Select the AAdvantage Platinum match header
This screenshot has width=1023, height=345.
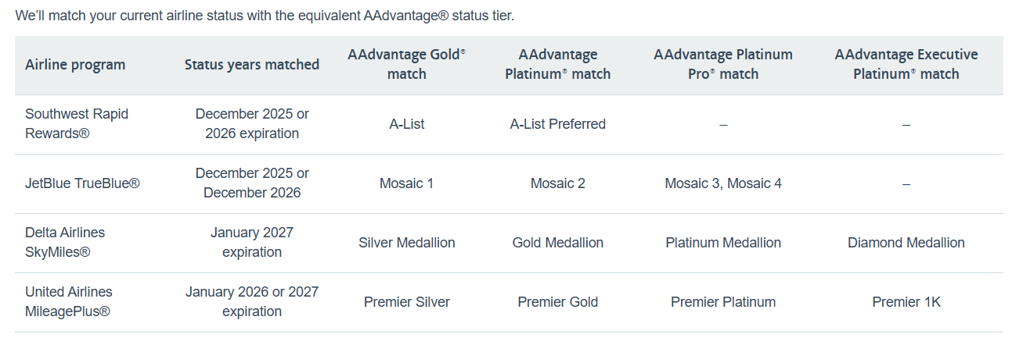click(x=558, y=64)
